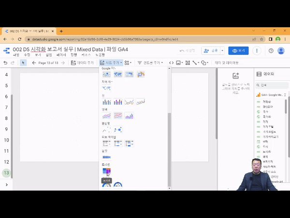This screenshot has height=218, width=290.
Task: Select the first area chart icon
Action: coord(106,116)
